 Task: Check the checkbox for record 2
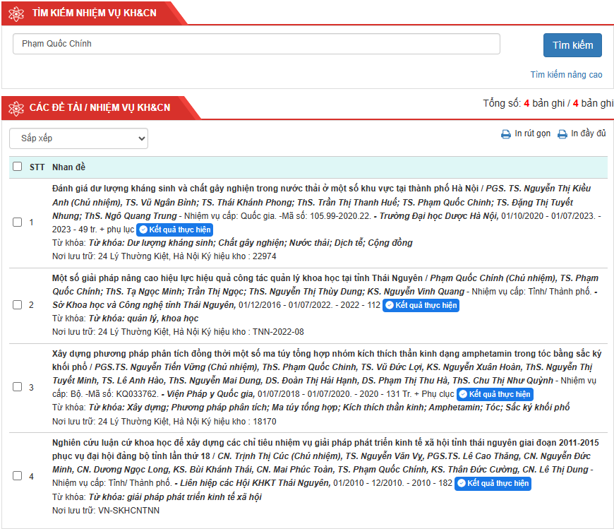pos(17,305)
